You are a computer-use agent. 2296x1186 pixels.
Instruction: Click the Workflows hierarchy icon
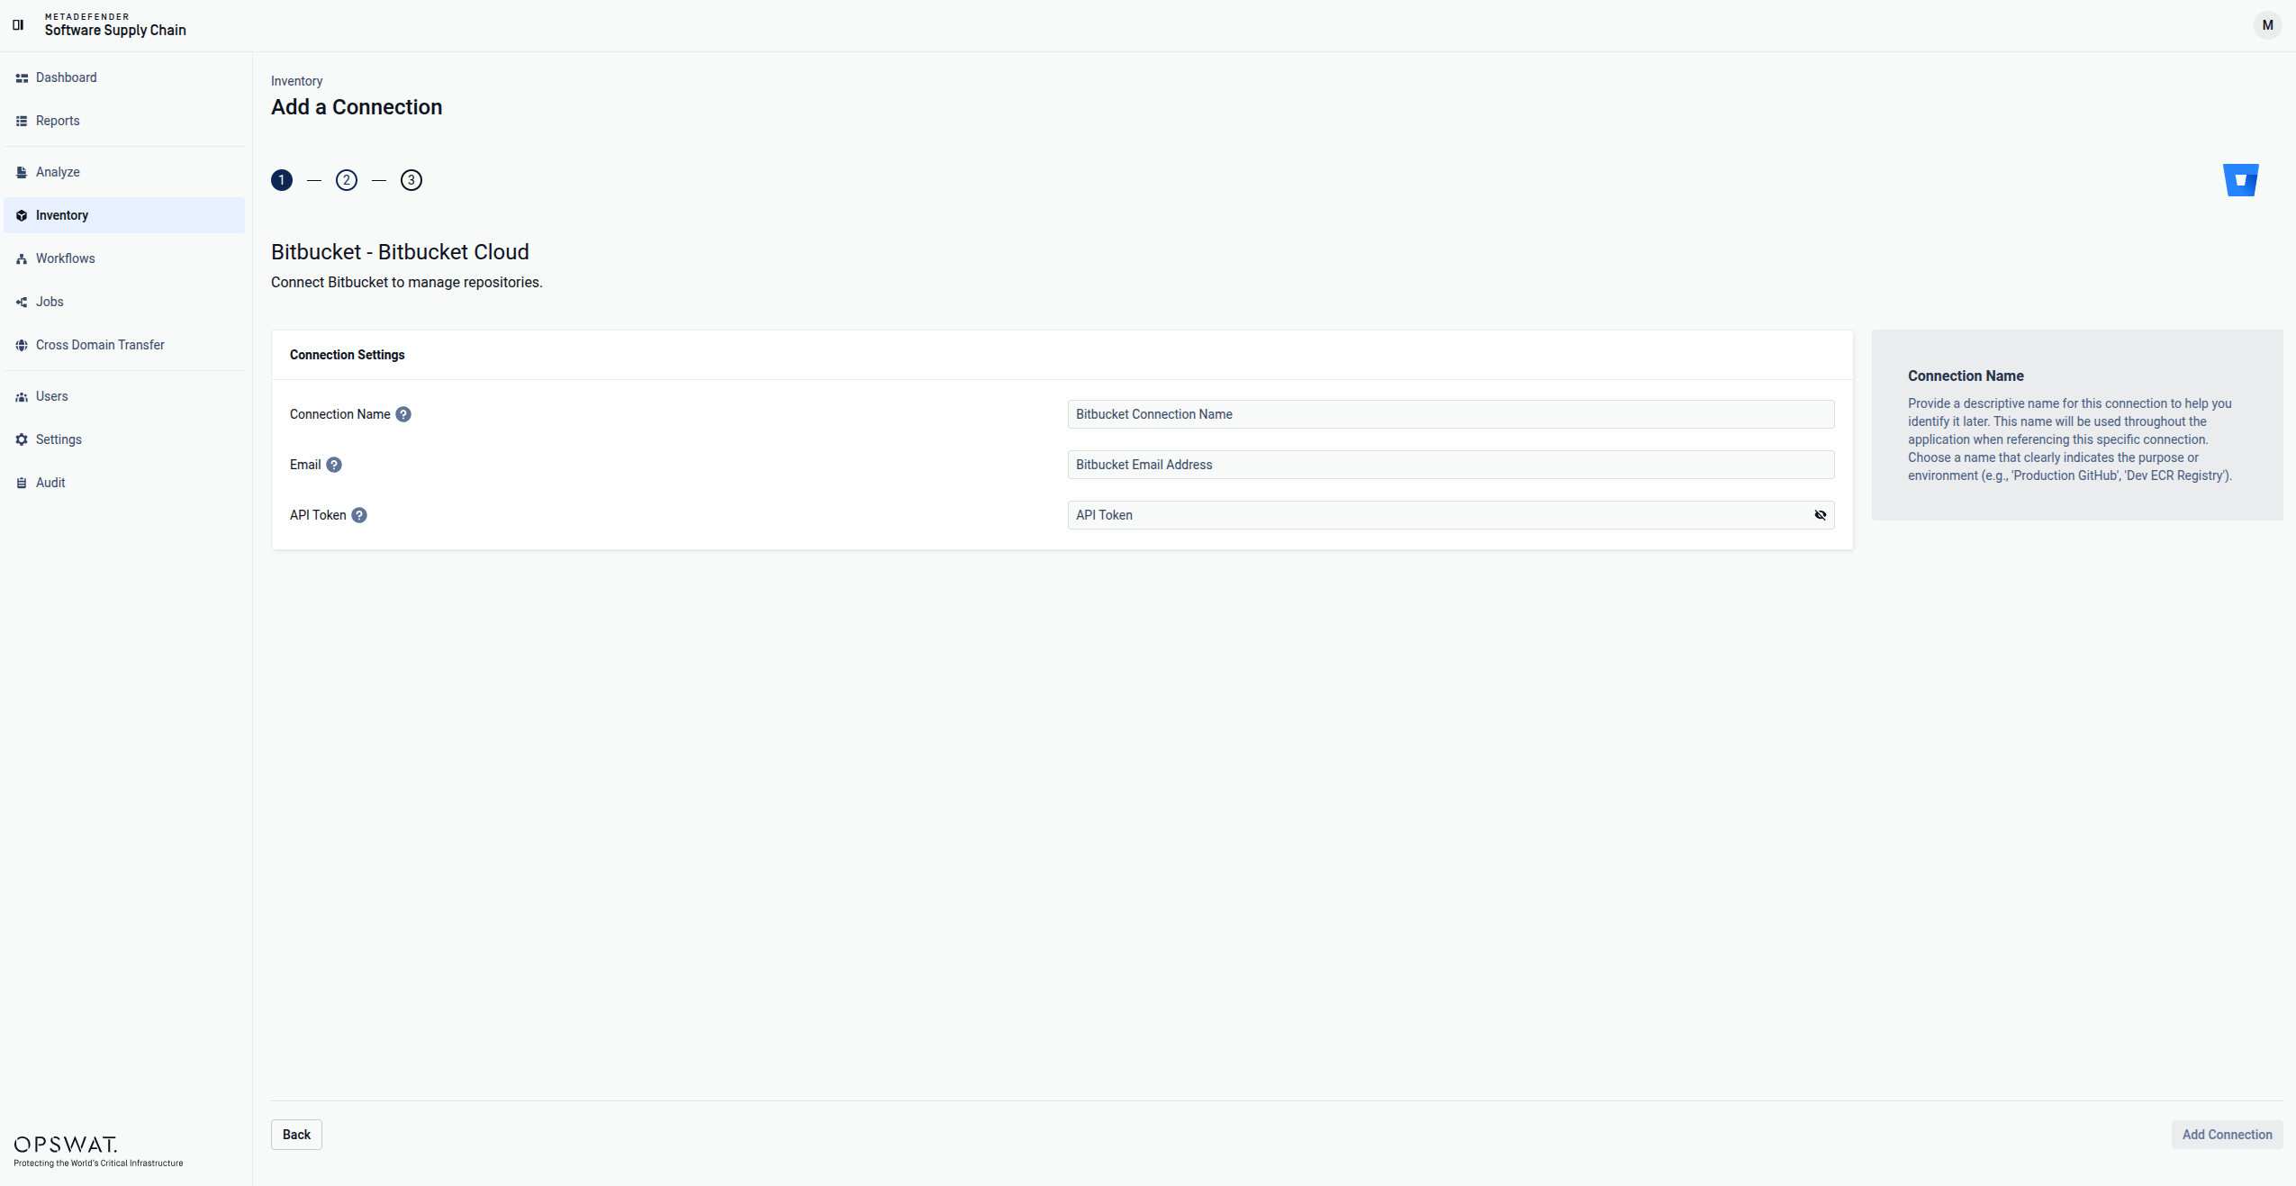(22, 259)
